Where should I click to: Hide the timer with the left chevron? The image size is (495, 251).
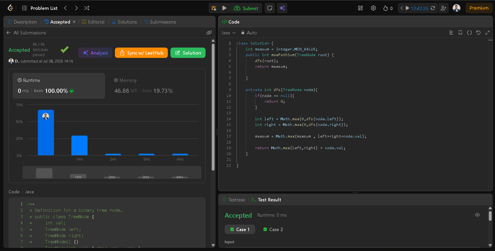(x=401, y=8)
